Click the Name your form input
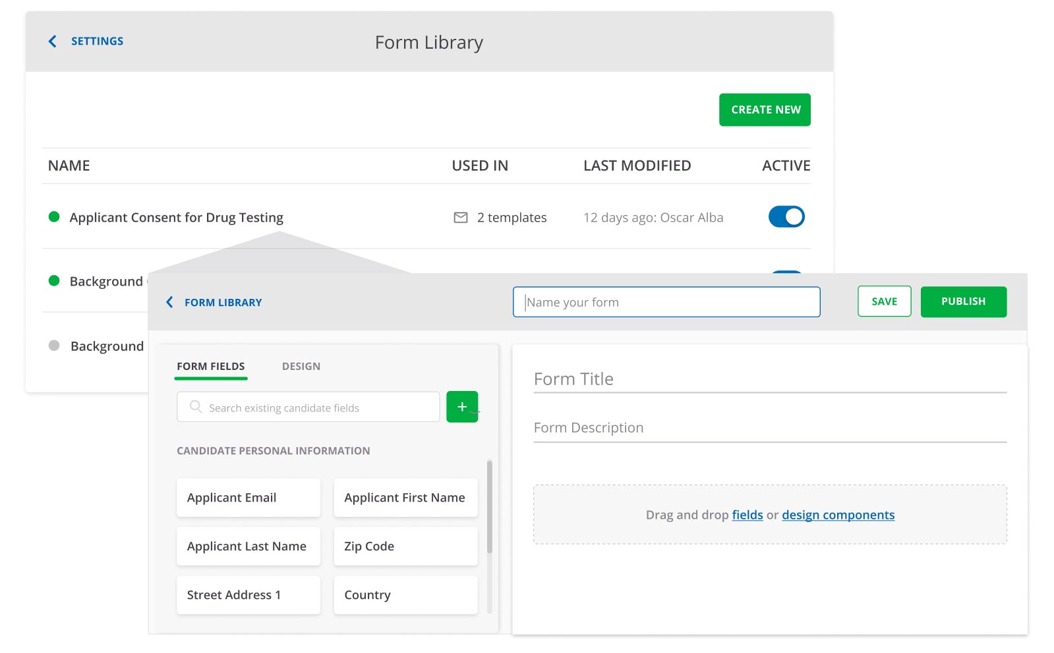Screen dimensions: 1054x653 [666, 302]
